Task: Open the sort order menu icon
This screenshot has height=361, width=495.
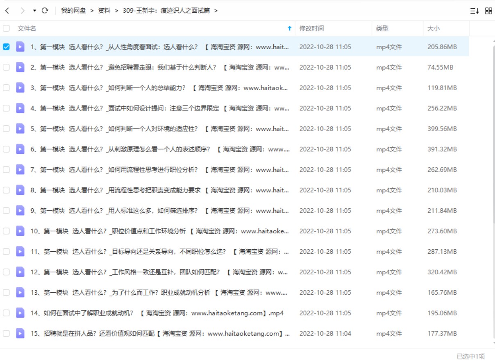Action: pyautogui.click(x=475, y=11)
